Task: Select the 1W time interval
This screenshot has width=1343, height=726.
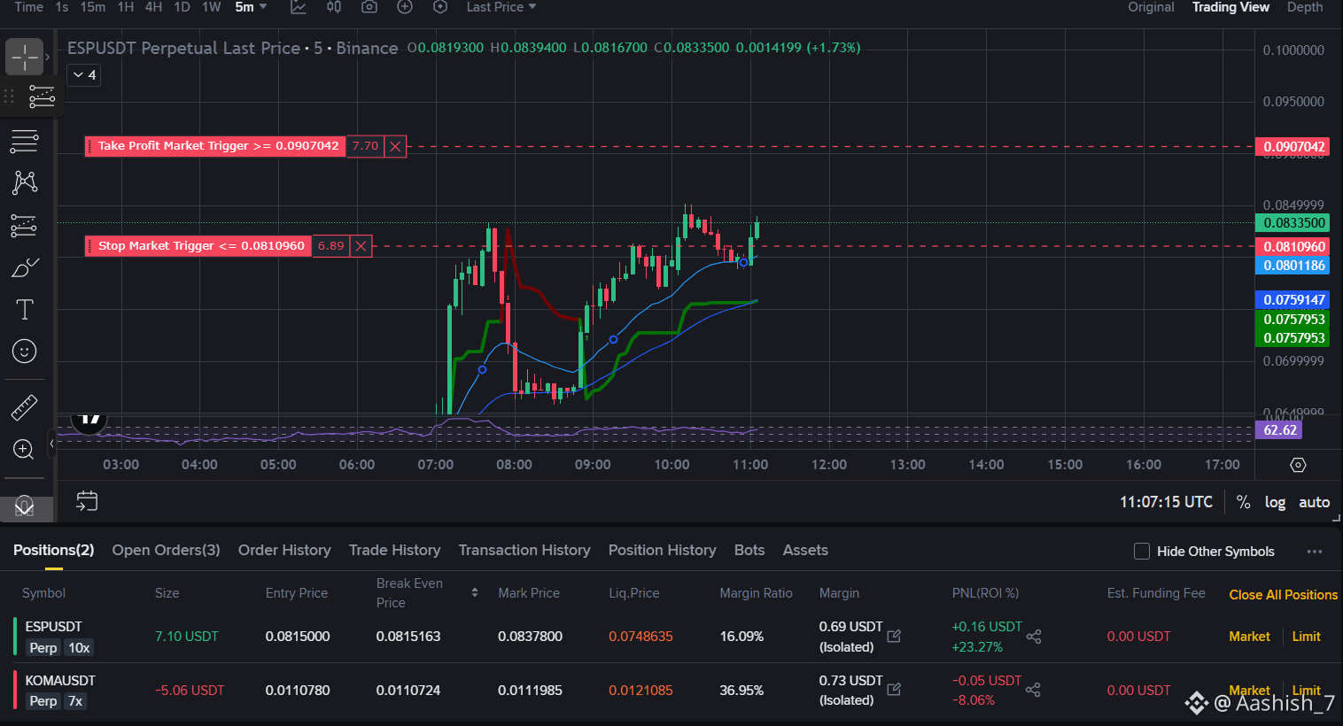Action: click(x=212, y=7)
